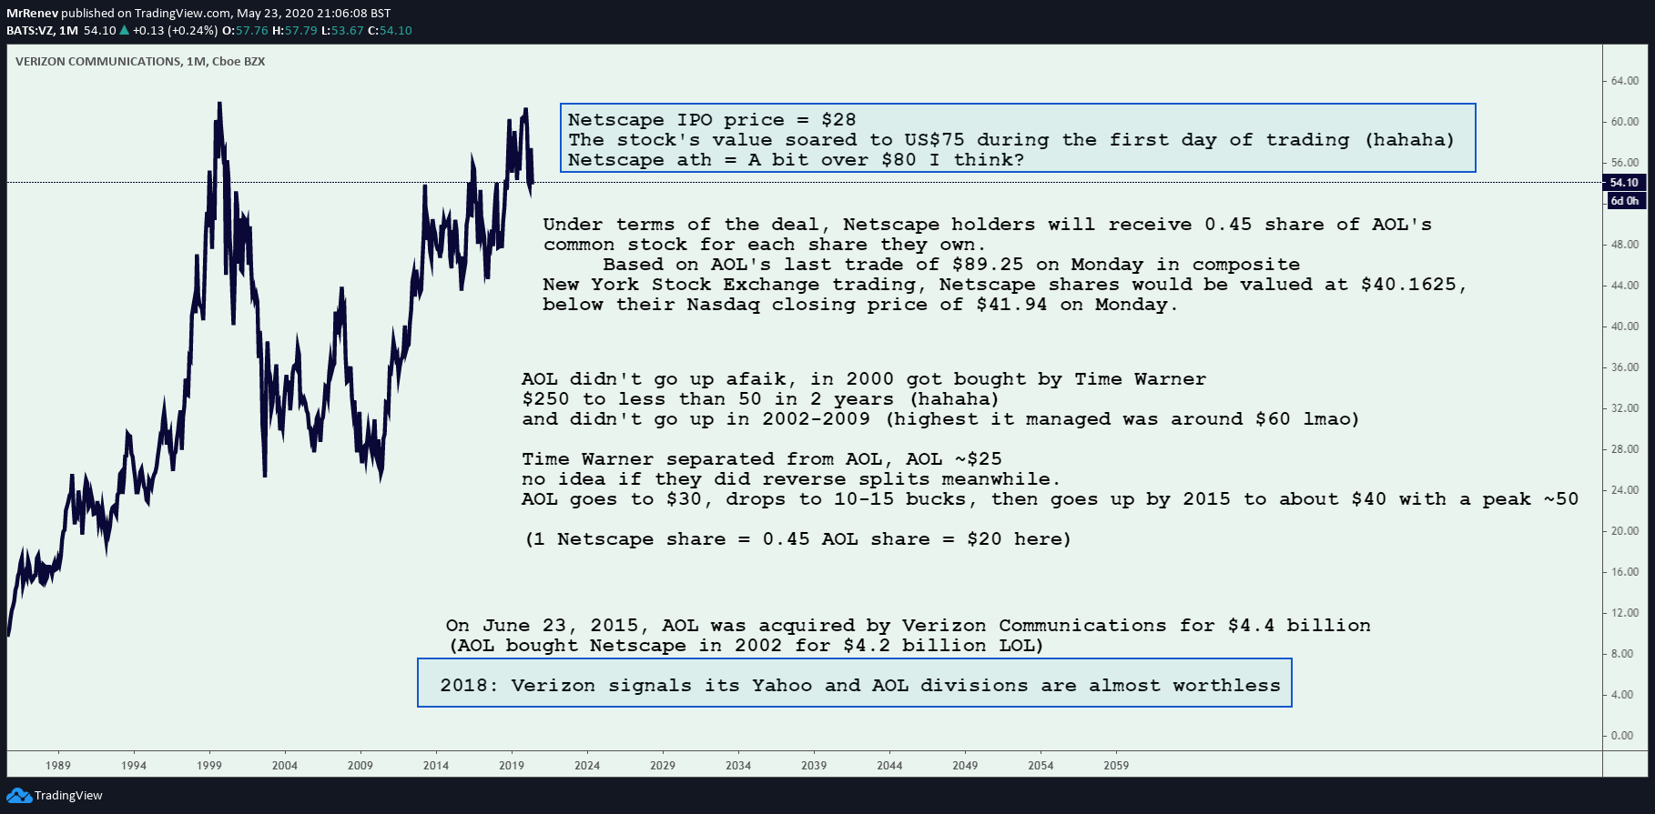Viewport: 1655px width, 814px height.
Task: Click the 2019 year on time axis
Action: pos(512,766)
